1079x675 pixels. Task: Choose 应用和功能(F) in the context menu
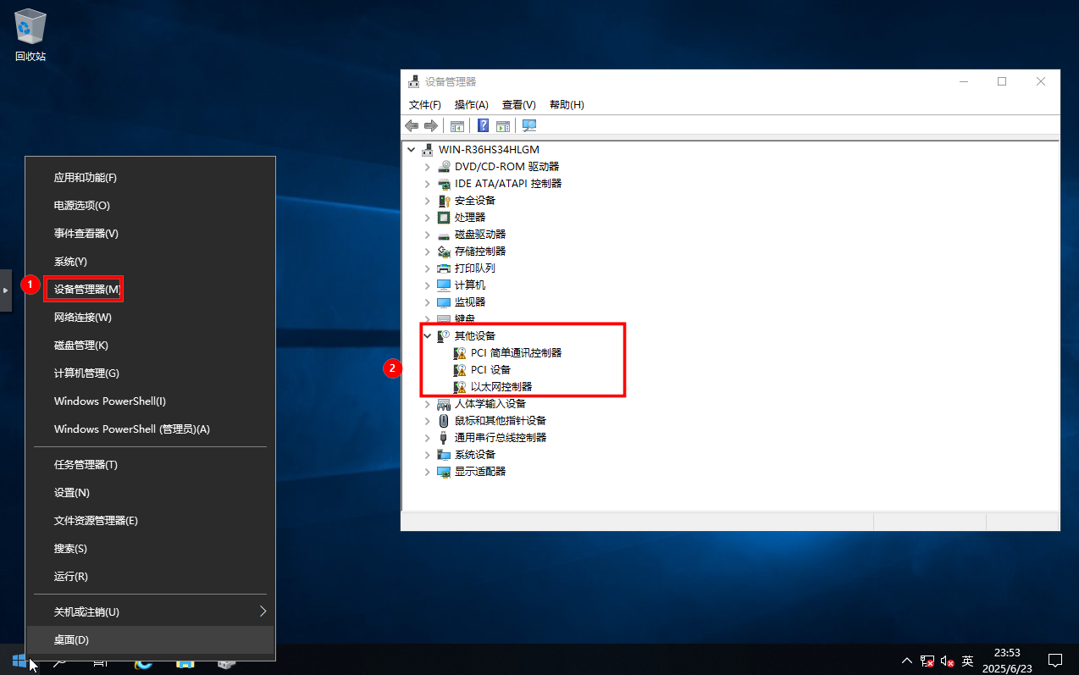(150, 177)
